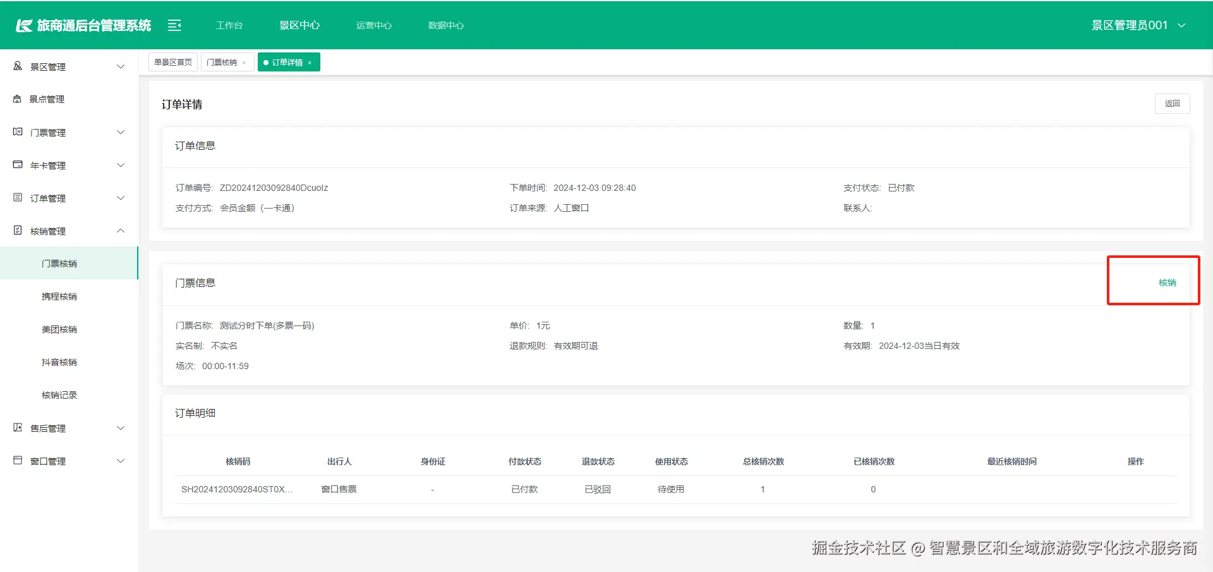Click the 年卡管理 card icon
This screenshot has height=572, width=1213.
[x=18, y=165]
